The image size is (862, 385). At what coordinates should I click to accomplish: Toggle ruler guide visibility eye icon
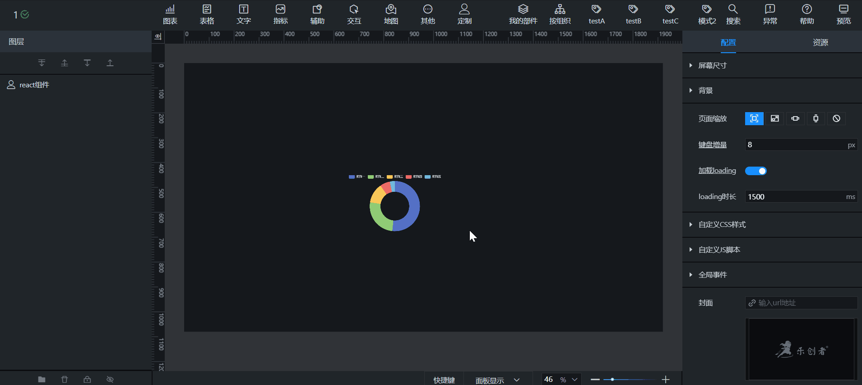[x=158, y=36]
